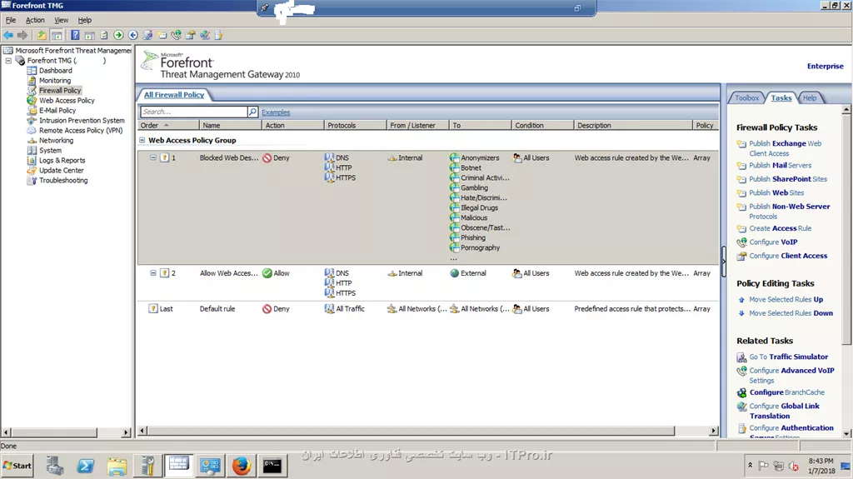Screen dimensions: 853x479
Task: Open the Action menu
Action: tap(35, 20)
